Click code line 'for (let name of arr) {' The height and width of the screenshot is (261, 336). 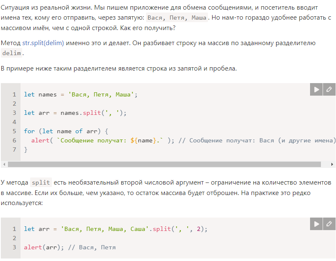coord(66,131)
